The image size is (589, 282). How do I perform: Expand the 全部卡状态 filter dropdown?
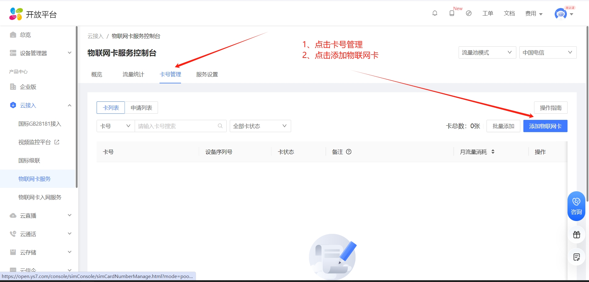(x=260, y=126)
